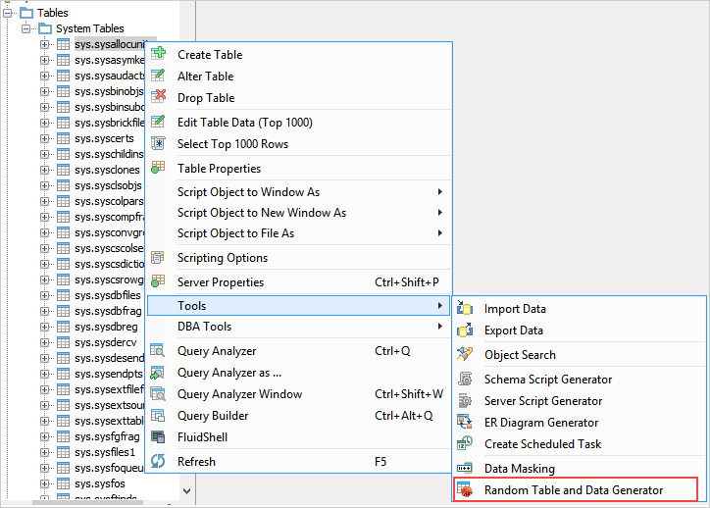
Task: Open the Script Object to Window As submenu
Action: coord(248,192)
